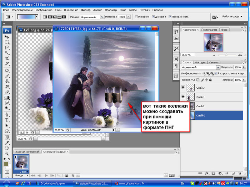Select the Healing Brush tool
Viewport: 250px width, 187px height.
(7, 71)
